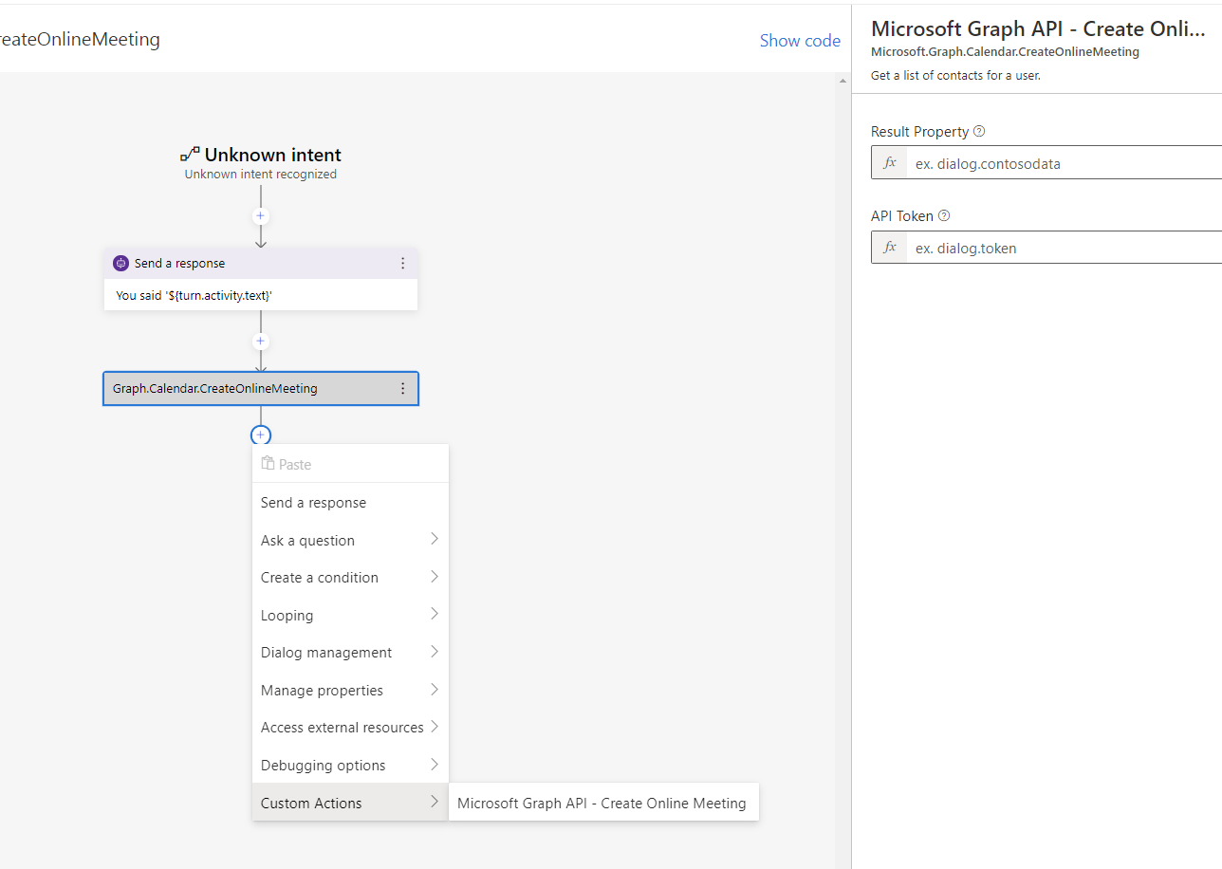Click the canvas scrollbar up arrow
The image size is (1222, 869).
coord(843,82)
